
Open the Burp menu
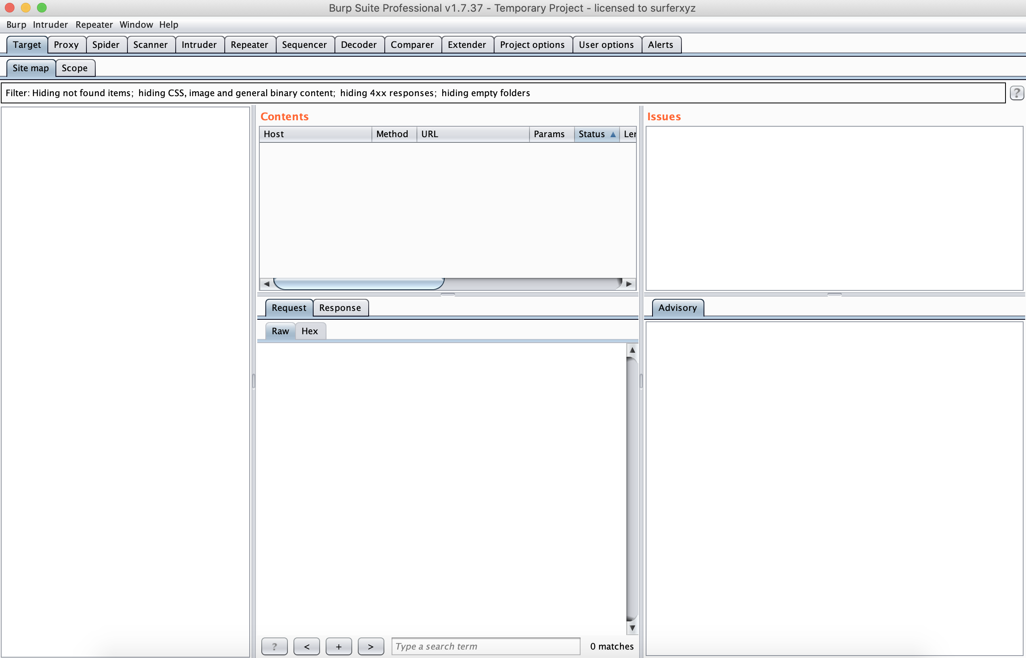coord(16,25)
